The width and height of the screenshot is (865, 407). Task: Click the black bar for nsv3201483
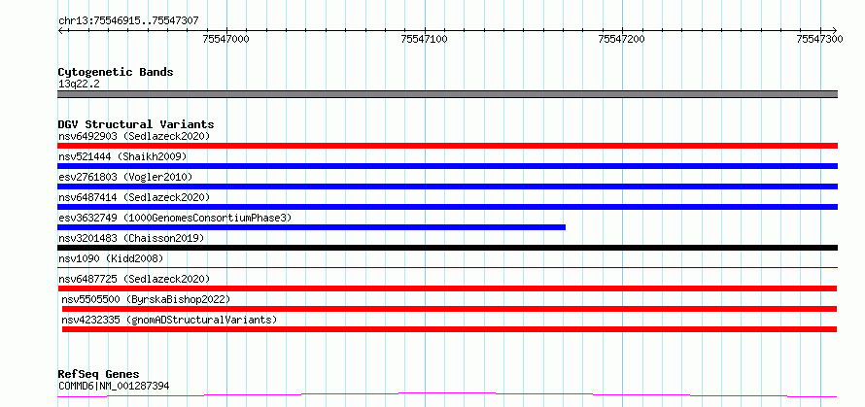tap(447, 248)
